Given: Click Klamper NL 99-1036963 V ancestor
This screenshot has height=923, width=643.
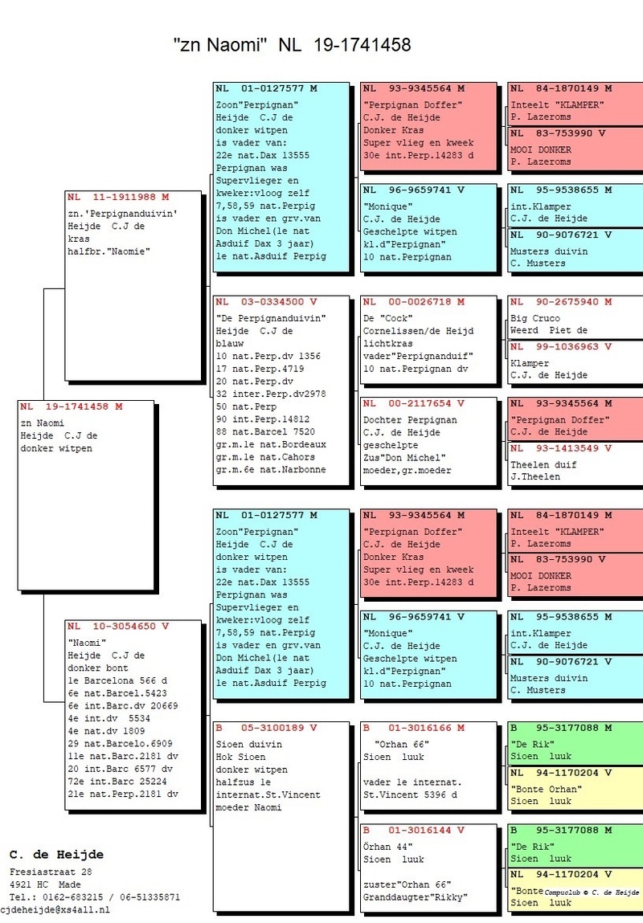Looking at the screenshot, I should (575, 363).
